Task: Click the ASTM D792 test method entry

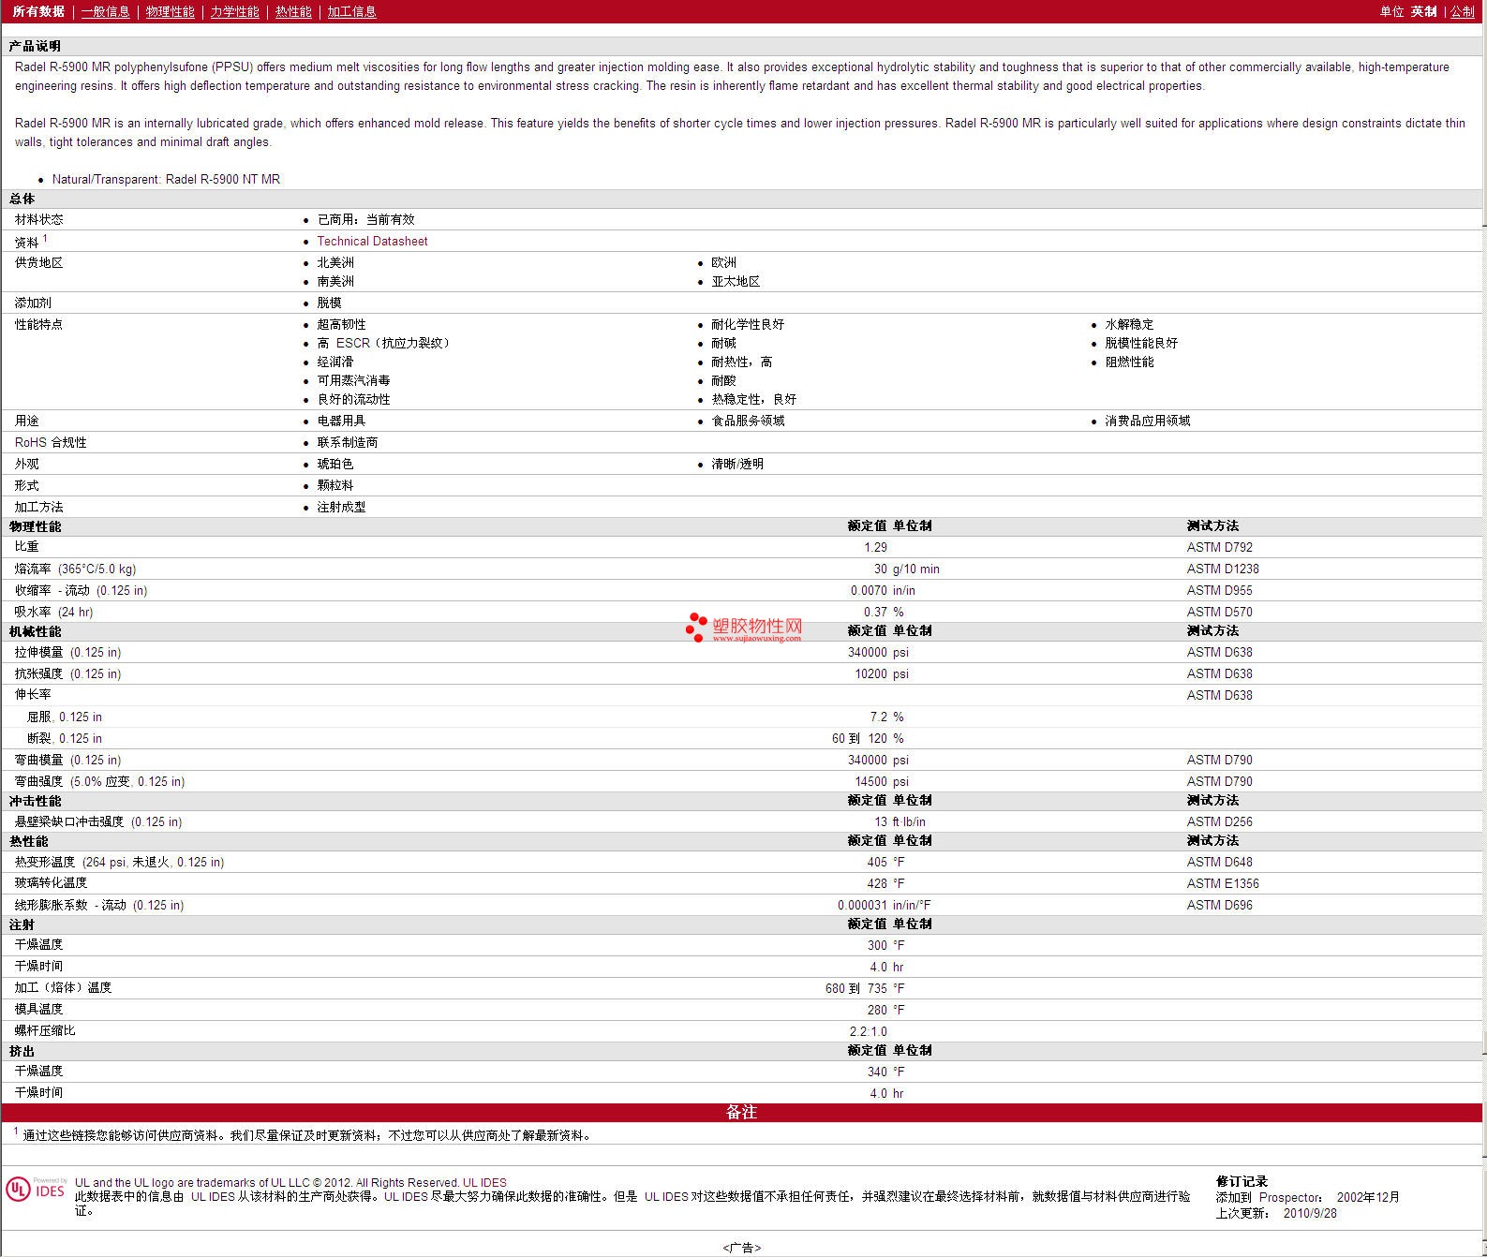Action: coord(1219,547)
